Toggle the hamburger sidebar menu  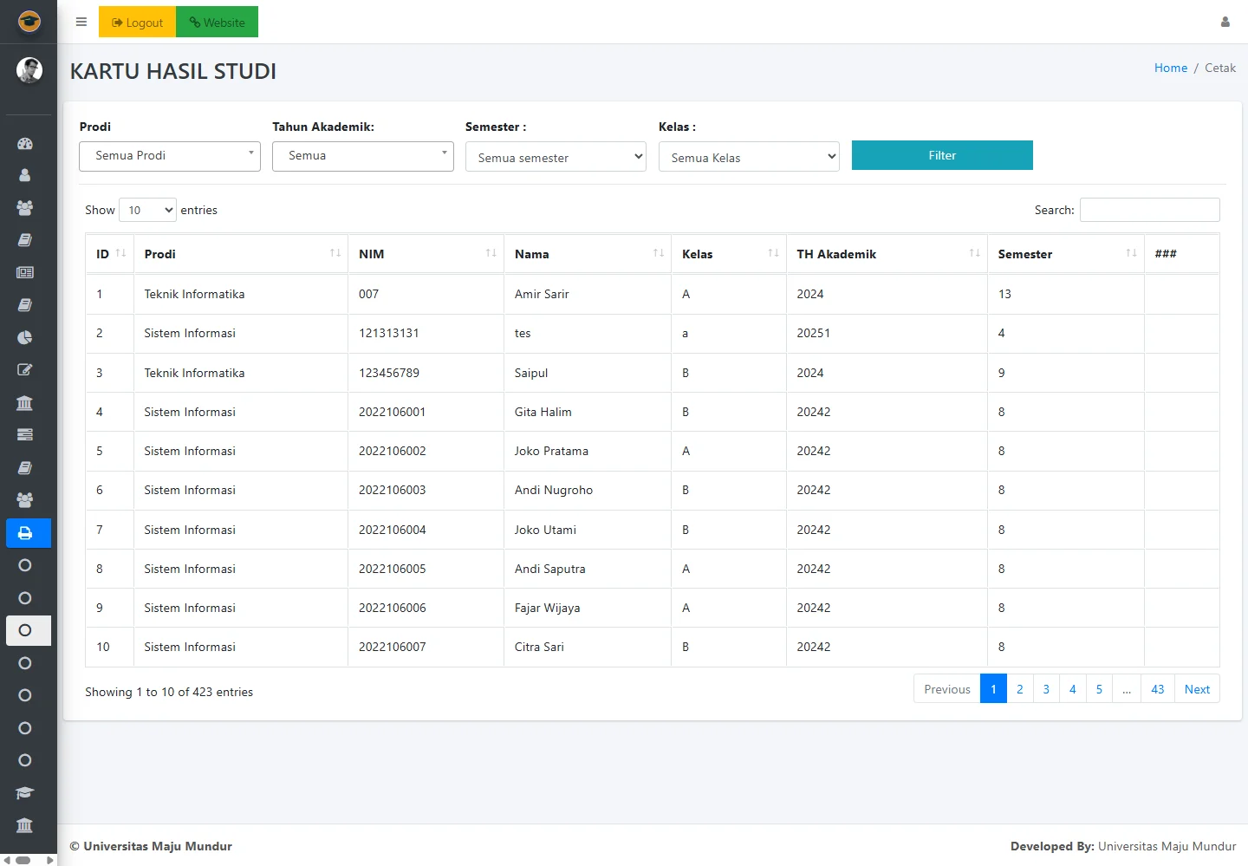click(81, 23)
